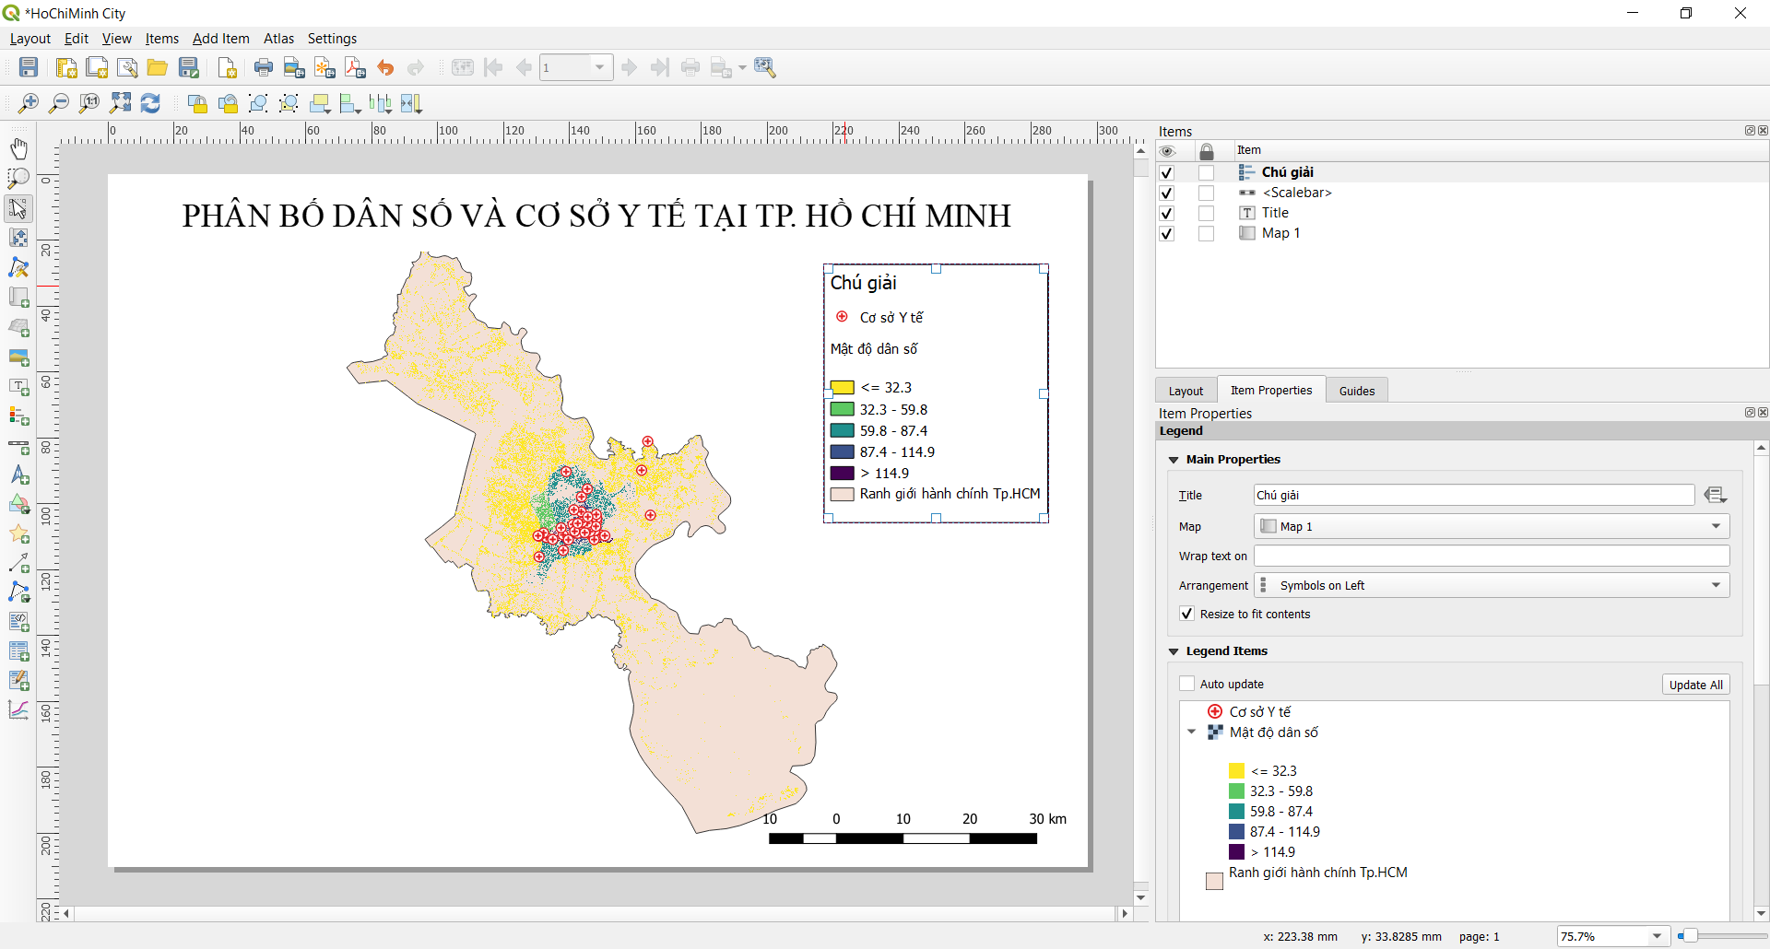
Task: Duplicate the current layout
Action: (97, 67)
